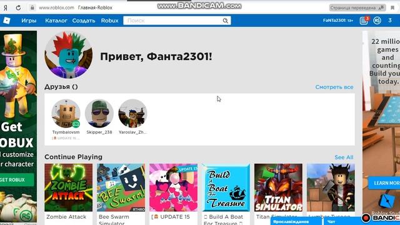Open Build A Boat For Treasure thumbnail

[x=226, y=187]
